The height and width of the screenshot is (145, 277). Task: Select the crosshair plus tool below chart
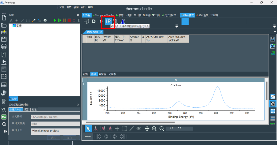tap(117, 129)
